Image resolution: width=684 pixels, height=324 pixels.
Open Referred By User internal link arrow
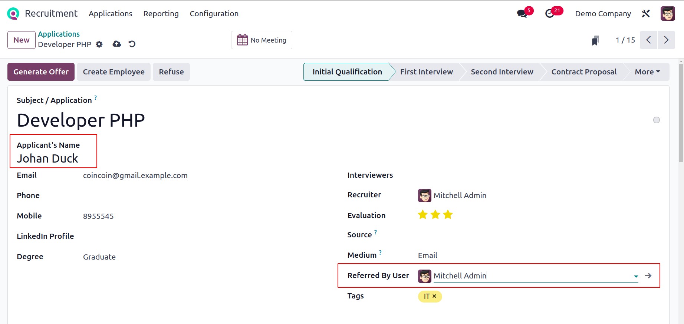pyautogui.click(x=648, y=276)
